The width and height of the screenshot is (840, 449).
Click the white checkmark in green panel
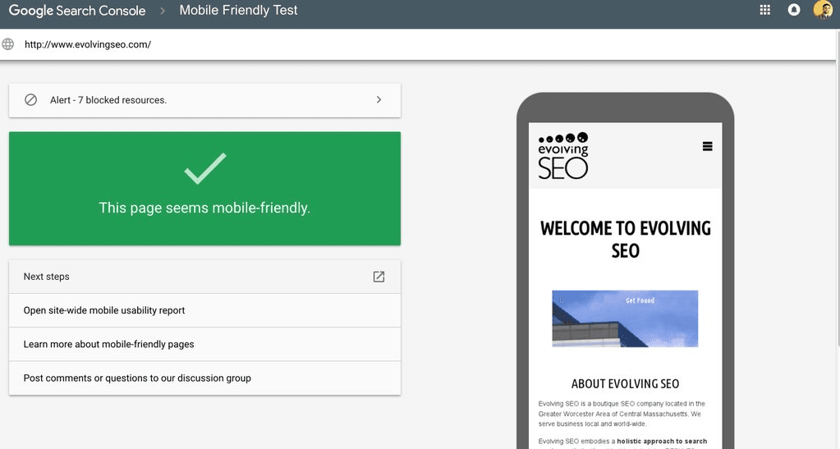pos(204,167)
